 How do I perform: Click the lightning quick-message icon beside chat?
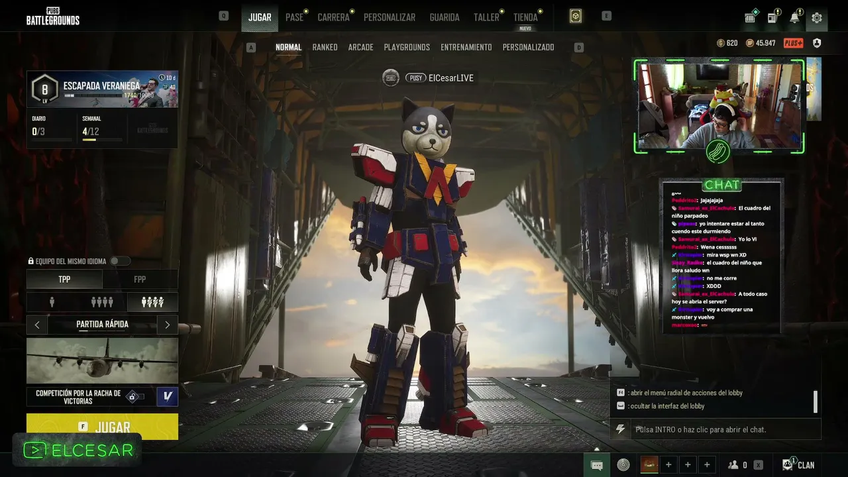(620, 429)
